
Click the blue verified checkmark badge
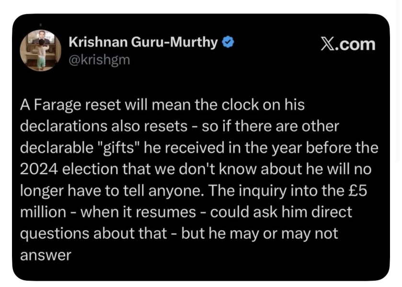click(x=228, y=42)
